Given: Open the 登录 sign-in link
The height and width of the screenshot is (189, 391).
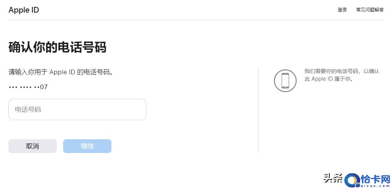Looking at the screenshot, I should click(342, 10).
